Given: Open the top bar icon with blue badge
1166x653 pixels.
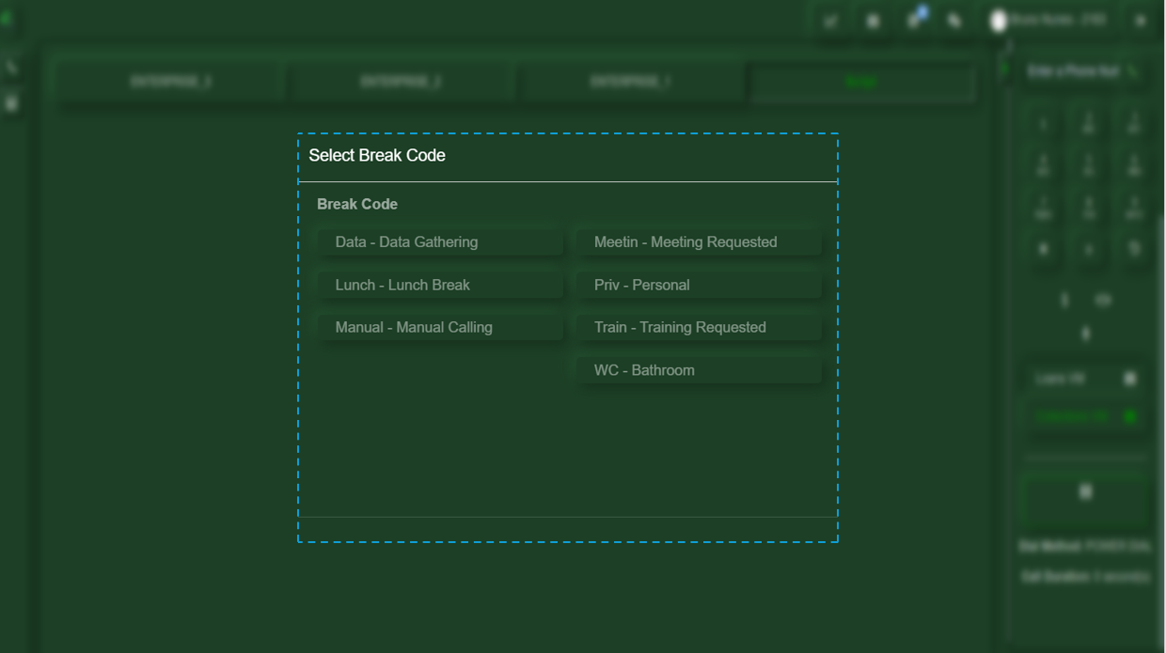Looking at the screenshot, I should tap(915, 20).
